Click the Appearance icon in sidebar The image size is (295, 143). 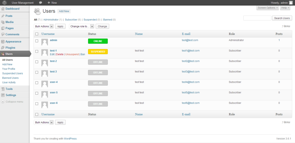(x=3, y=42)
